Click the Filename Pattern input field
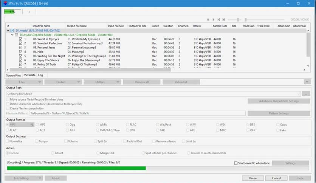316x183 pixels. [x=138, y=113]
